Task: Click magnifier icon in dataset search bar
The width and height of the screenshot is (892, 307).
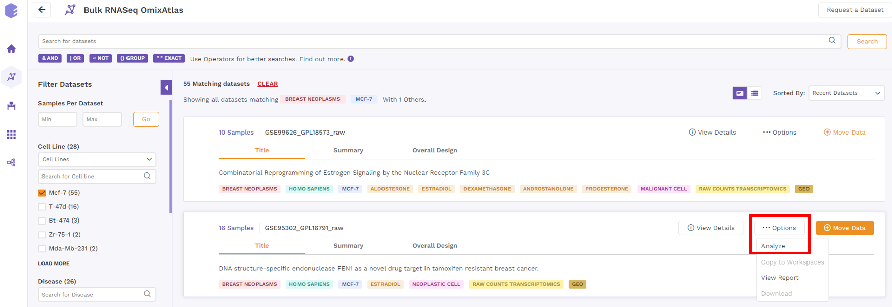Action: coord(832,41)
